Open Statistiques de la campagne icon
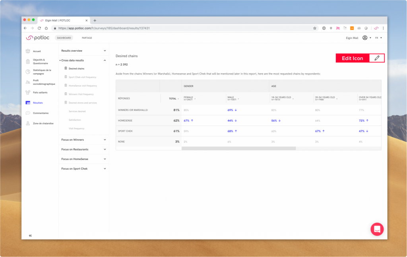407x257 pixels. click(x=28, y=72)
